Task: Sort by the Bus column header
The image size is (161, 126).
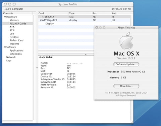Action: point(101,13)
